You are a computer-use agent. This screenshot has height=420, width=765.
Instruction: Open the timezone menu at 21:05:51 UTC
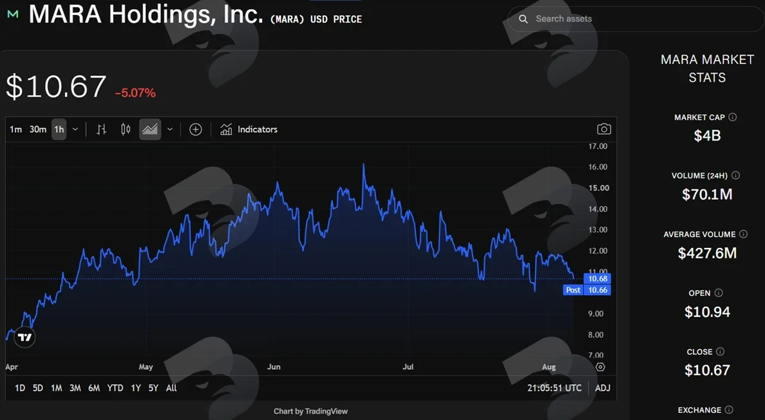coord(554,388)
